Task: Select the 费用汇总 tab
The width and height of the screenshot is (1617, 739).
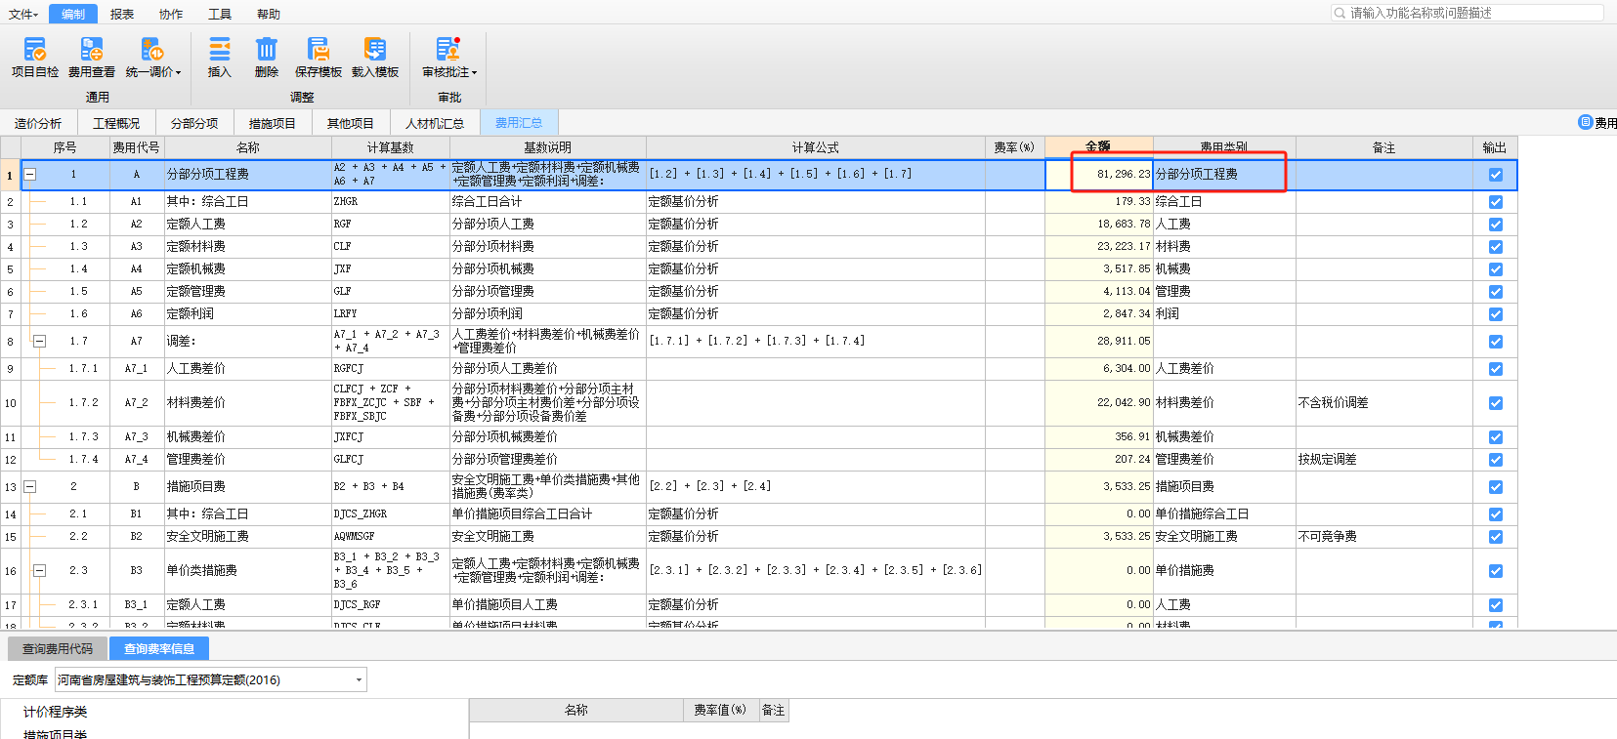Action: 519,123
